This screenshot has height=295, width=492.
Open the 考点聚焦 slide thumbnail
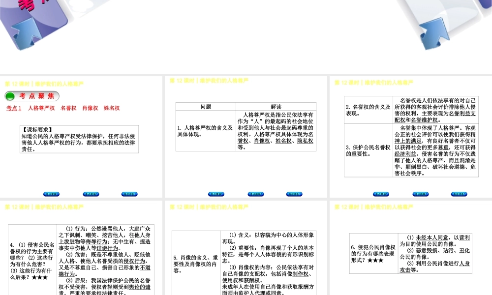click(81, 137)
